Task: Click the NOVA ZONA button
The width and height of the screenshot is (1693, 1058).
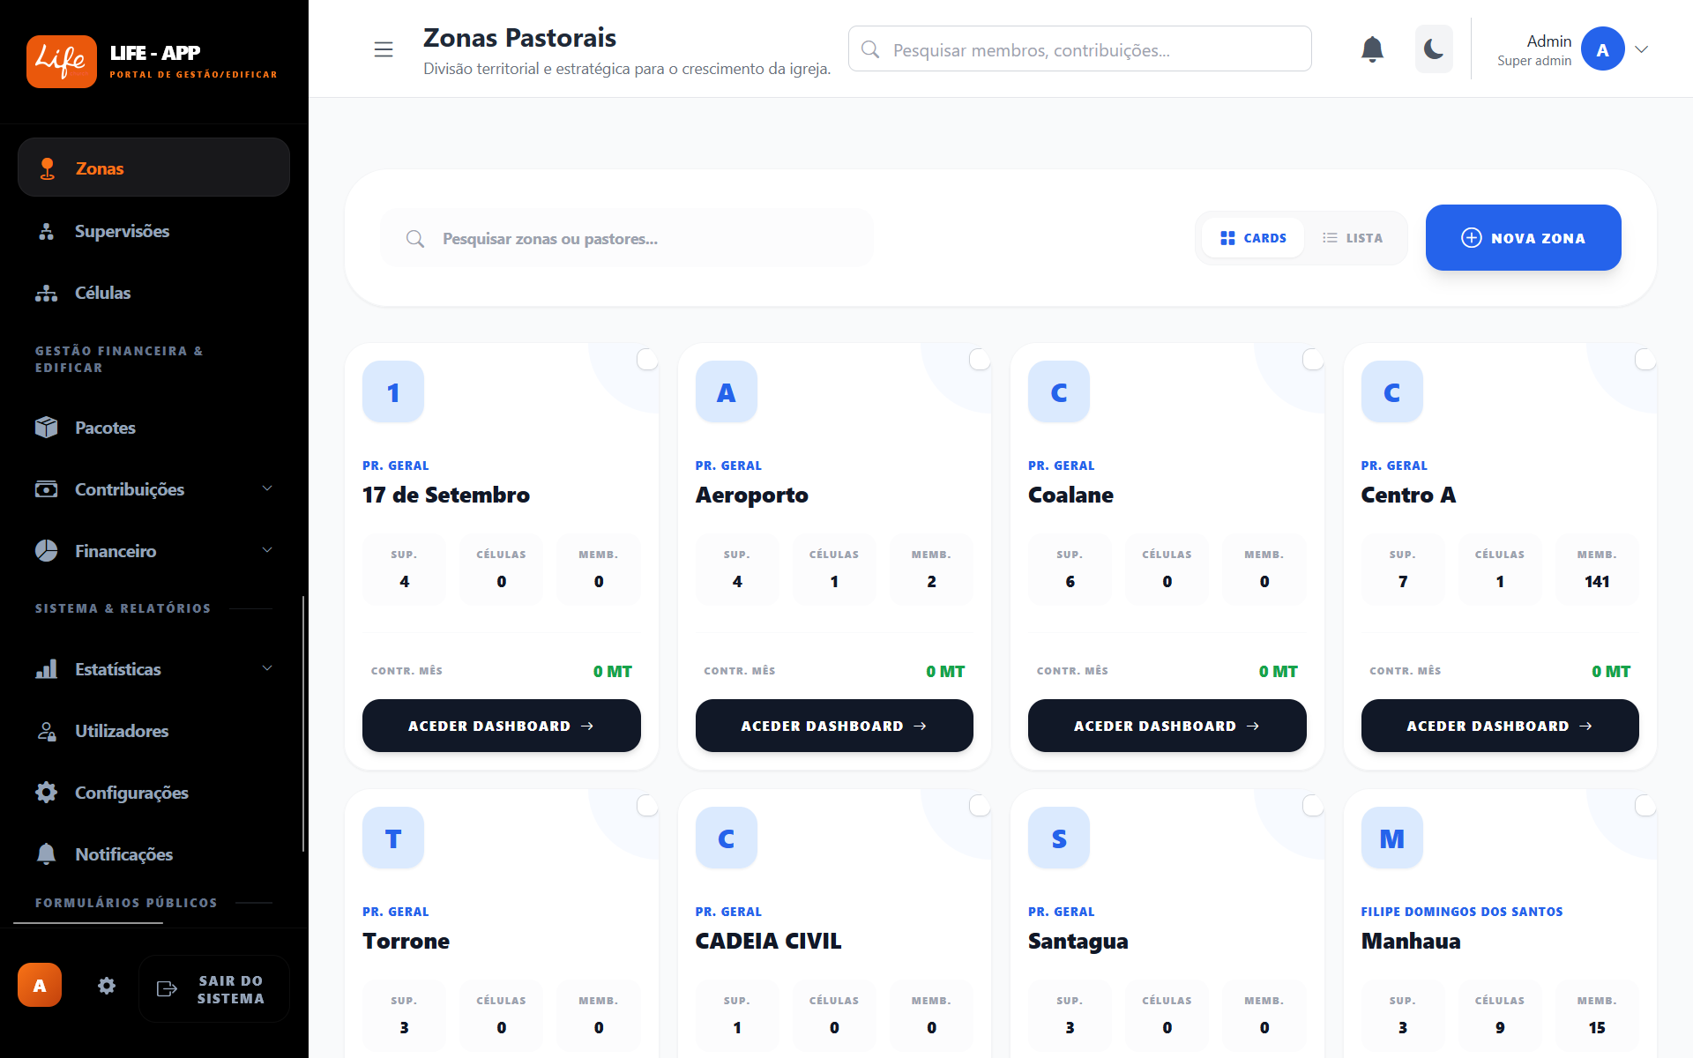Action: pos(1523,237)
